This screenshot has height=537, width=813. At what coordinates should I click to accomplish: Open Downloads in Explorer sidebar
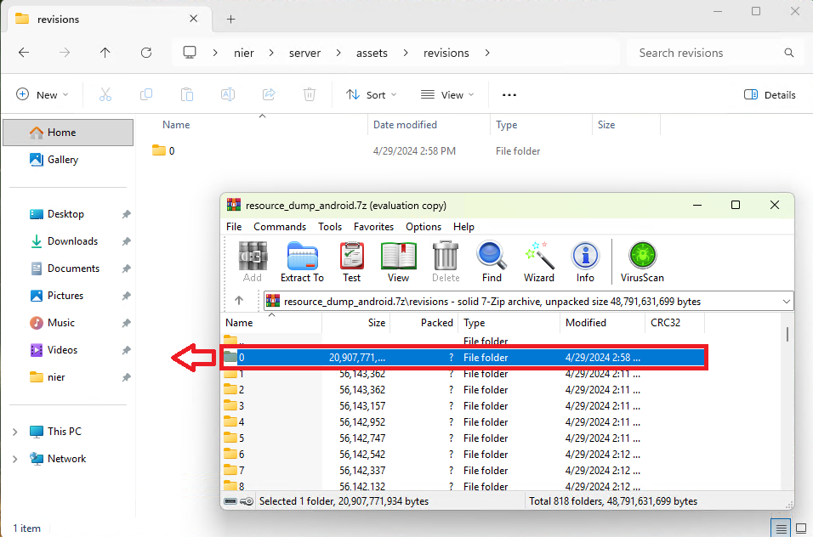(x=72, y=241)
